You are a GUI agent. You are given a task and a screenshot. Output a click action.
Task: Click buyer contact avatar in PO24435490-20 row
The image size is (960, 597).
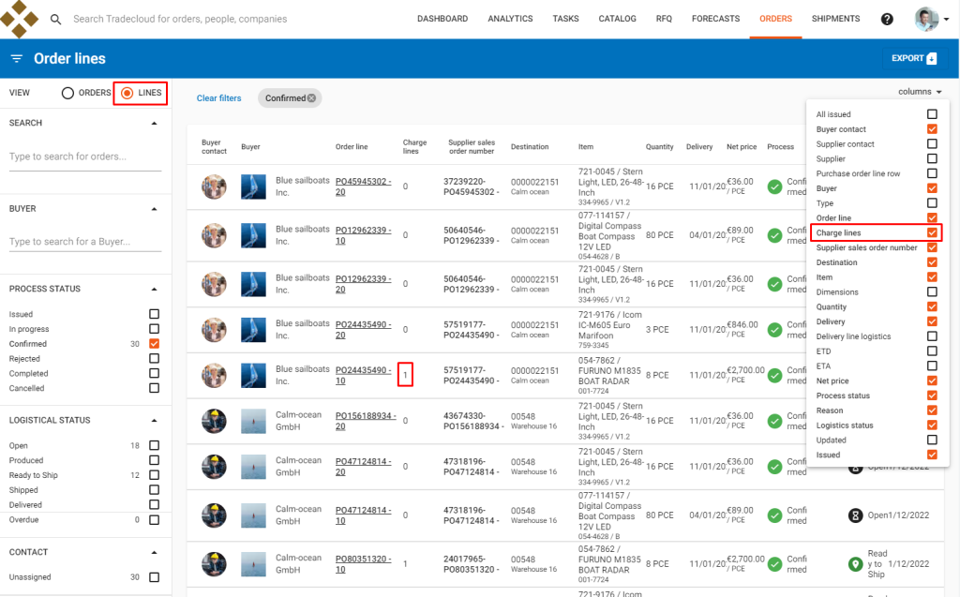214,329
